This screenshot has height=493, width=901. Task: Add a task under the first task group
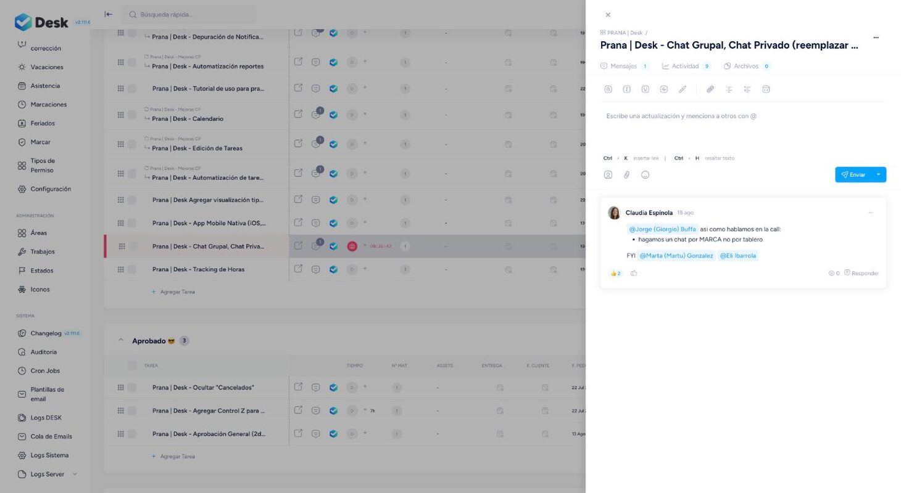[173, 292]
